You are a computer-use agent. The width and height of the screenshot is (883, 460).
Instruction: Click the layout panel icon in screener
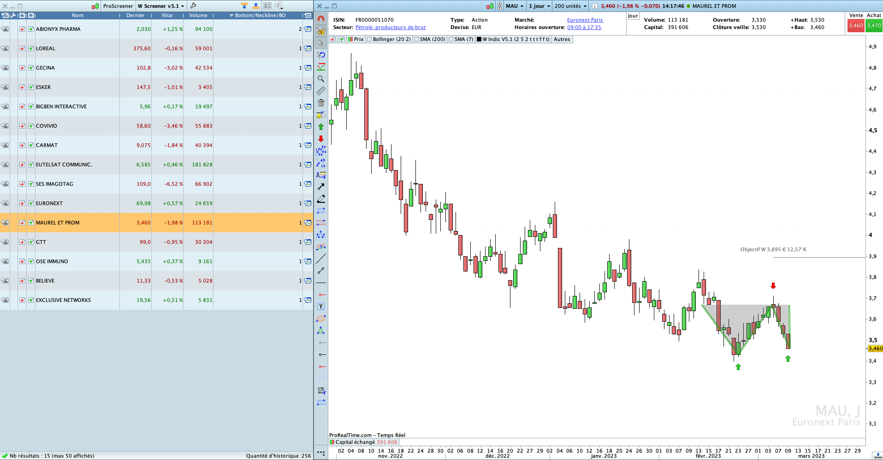coord(267,6)
